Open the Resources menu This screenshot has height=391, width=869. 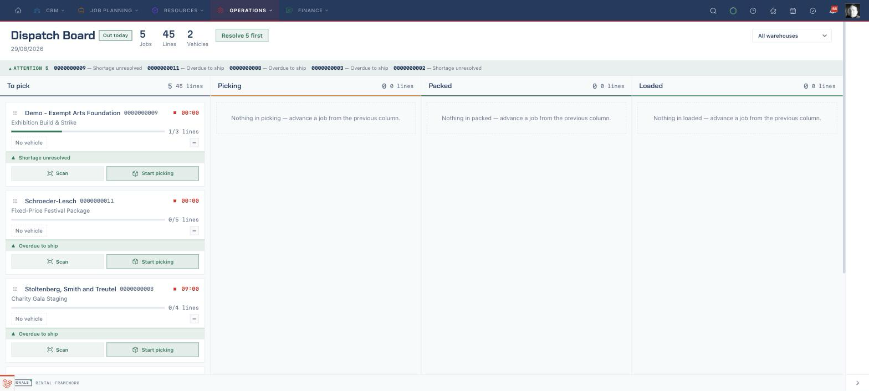click(178, 11)
